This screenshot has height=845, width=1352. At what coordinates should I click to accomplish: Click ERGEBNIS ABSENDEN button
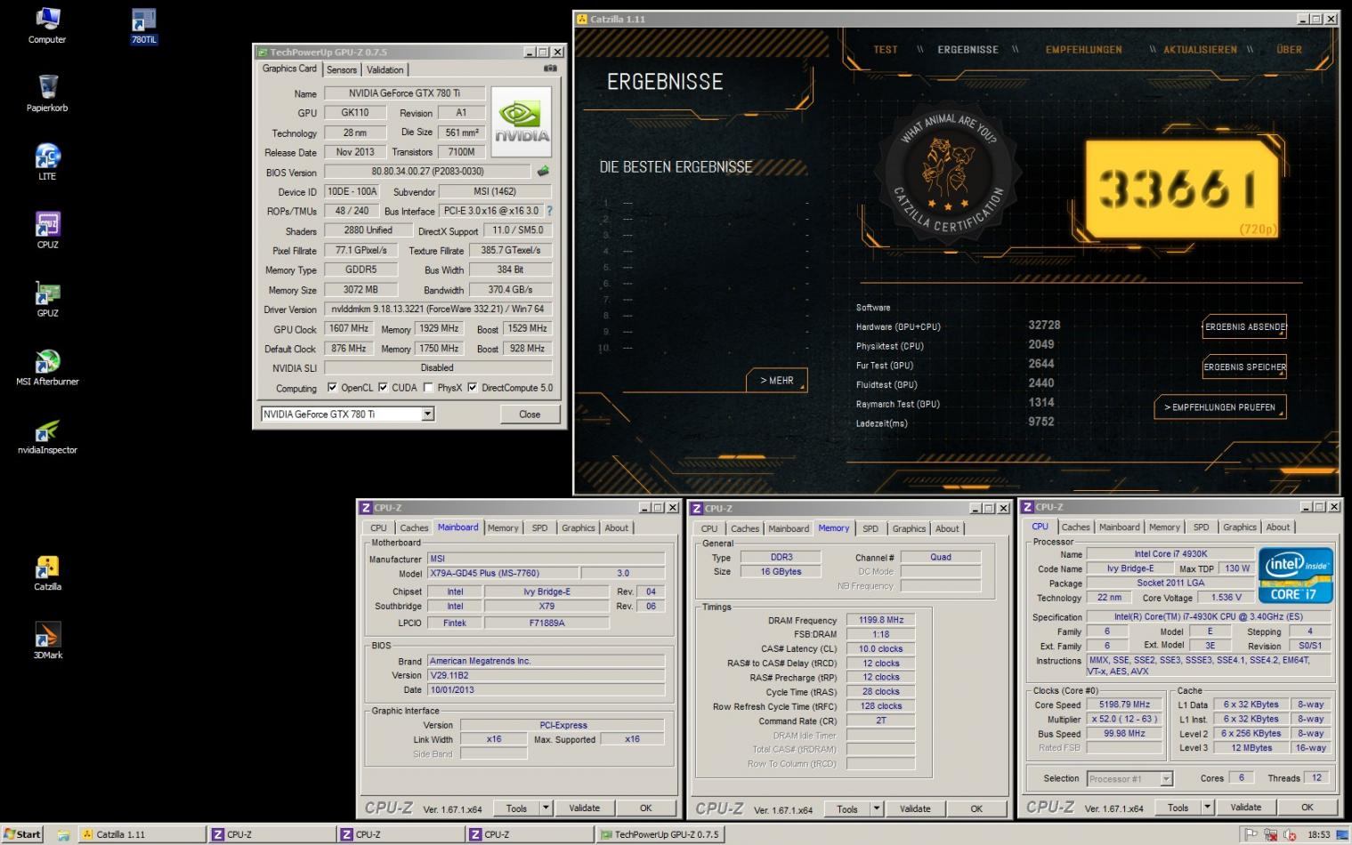click(1244, 326)
